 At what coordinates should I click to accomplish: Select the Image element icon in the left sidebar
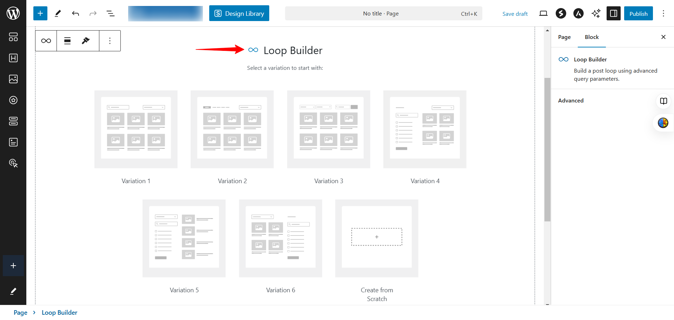13,79
